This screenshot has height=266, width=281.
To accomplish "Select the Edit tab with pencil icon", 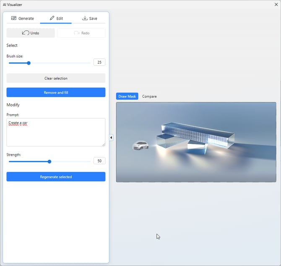I will click(56, 18).
